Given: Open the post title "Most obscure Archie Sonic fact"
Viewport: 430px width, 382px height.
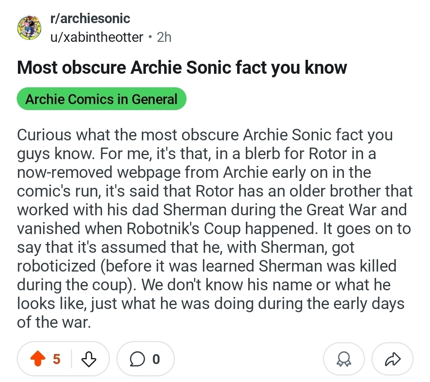Looking at the screenshot, I should click(x=182, y=68).
